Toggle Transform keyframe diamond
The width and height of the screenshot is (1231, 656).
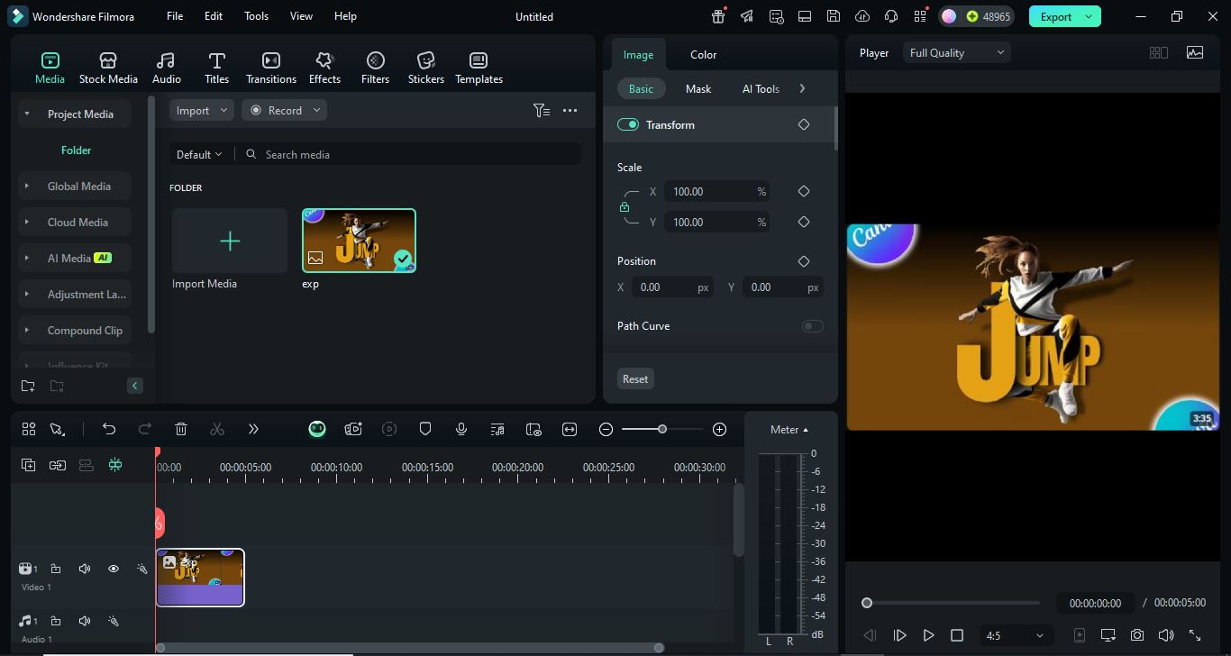(804, 124)
